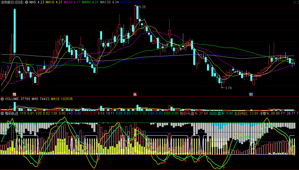Expand the VOLUME indicator dropdown arrow

[x=2, y=99]
